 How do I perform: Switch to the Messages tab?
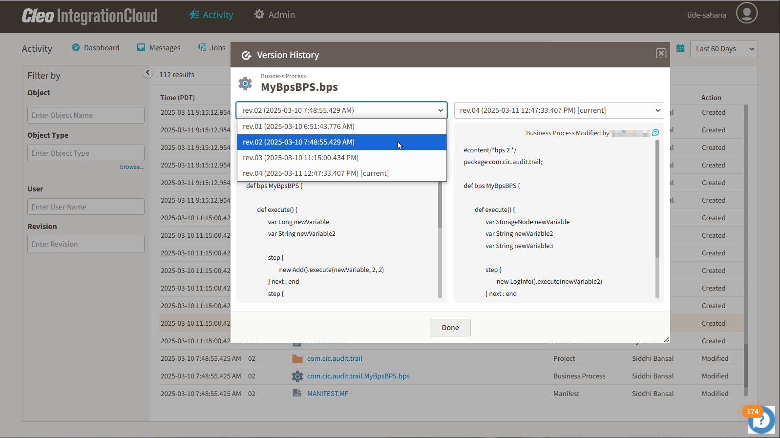pos(159,47)
